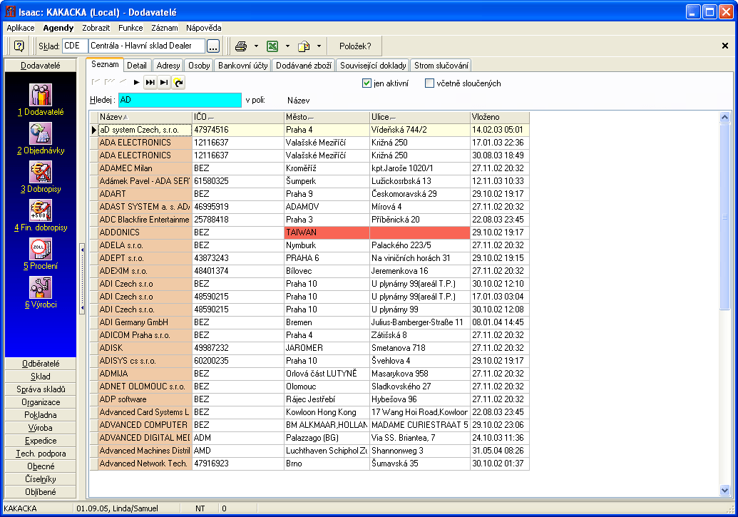
Task: Select the red-highlighted TAIWAN cell for ADDONICS
Action: tap(327, 232)
